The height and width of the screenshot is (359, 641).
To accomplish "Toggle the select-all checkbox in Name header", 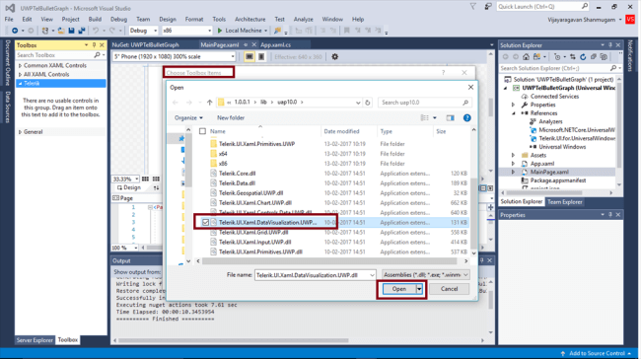I will pos(202,131).
